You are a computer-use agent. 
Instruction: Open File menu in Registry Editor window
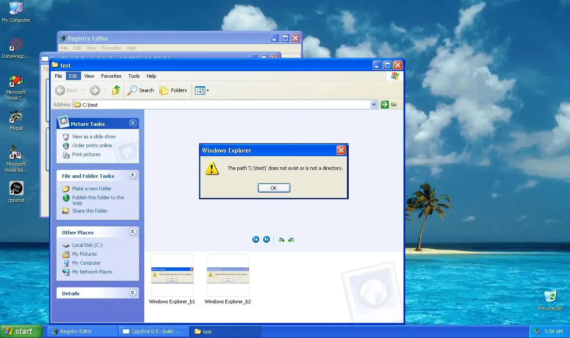click(x=64, y=48)
